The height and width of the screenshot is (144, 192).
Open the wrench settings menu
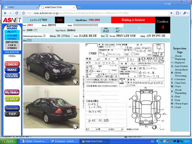186,13
